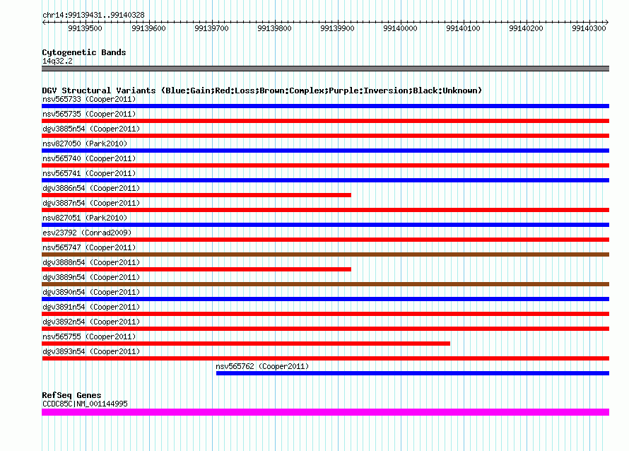The image size is (629, 451).
Task: Select the short red dgv3888n54 bar
Action: pos(196,269)
